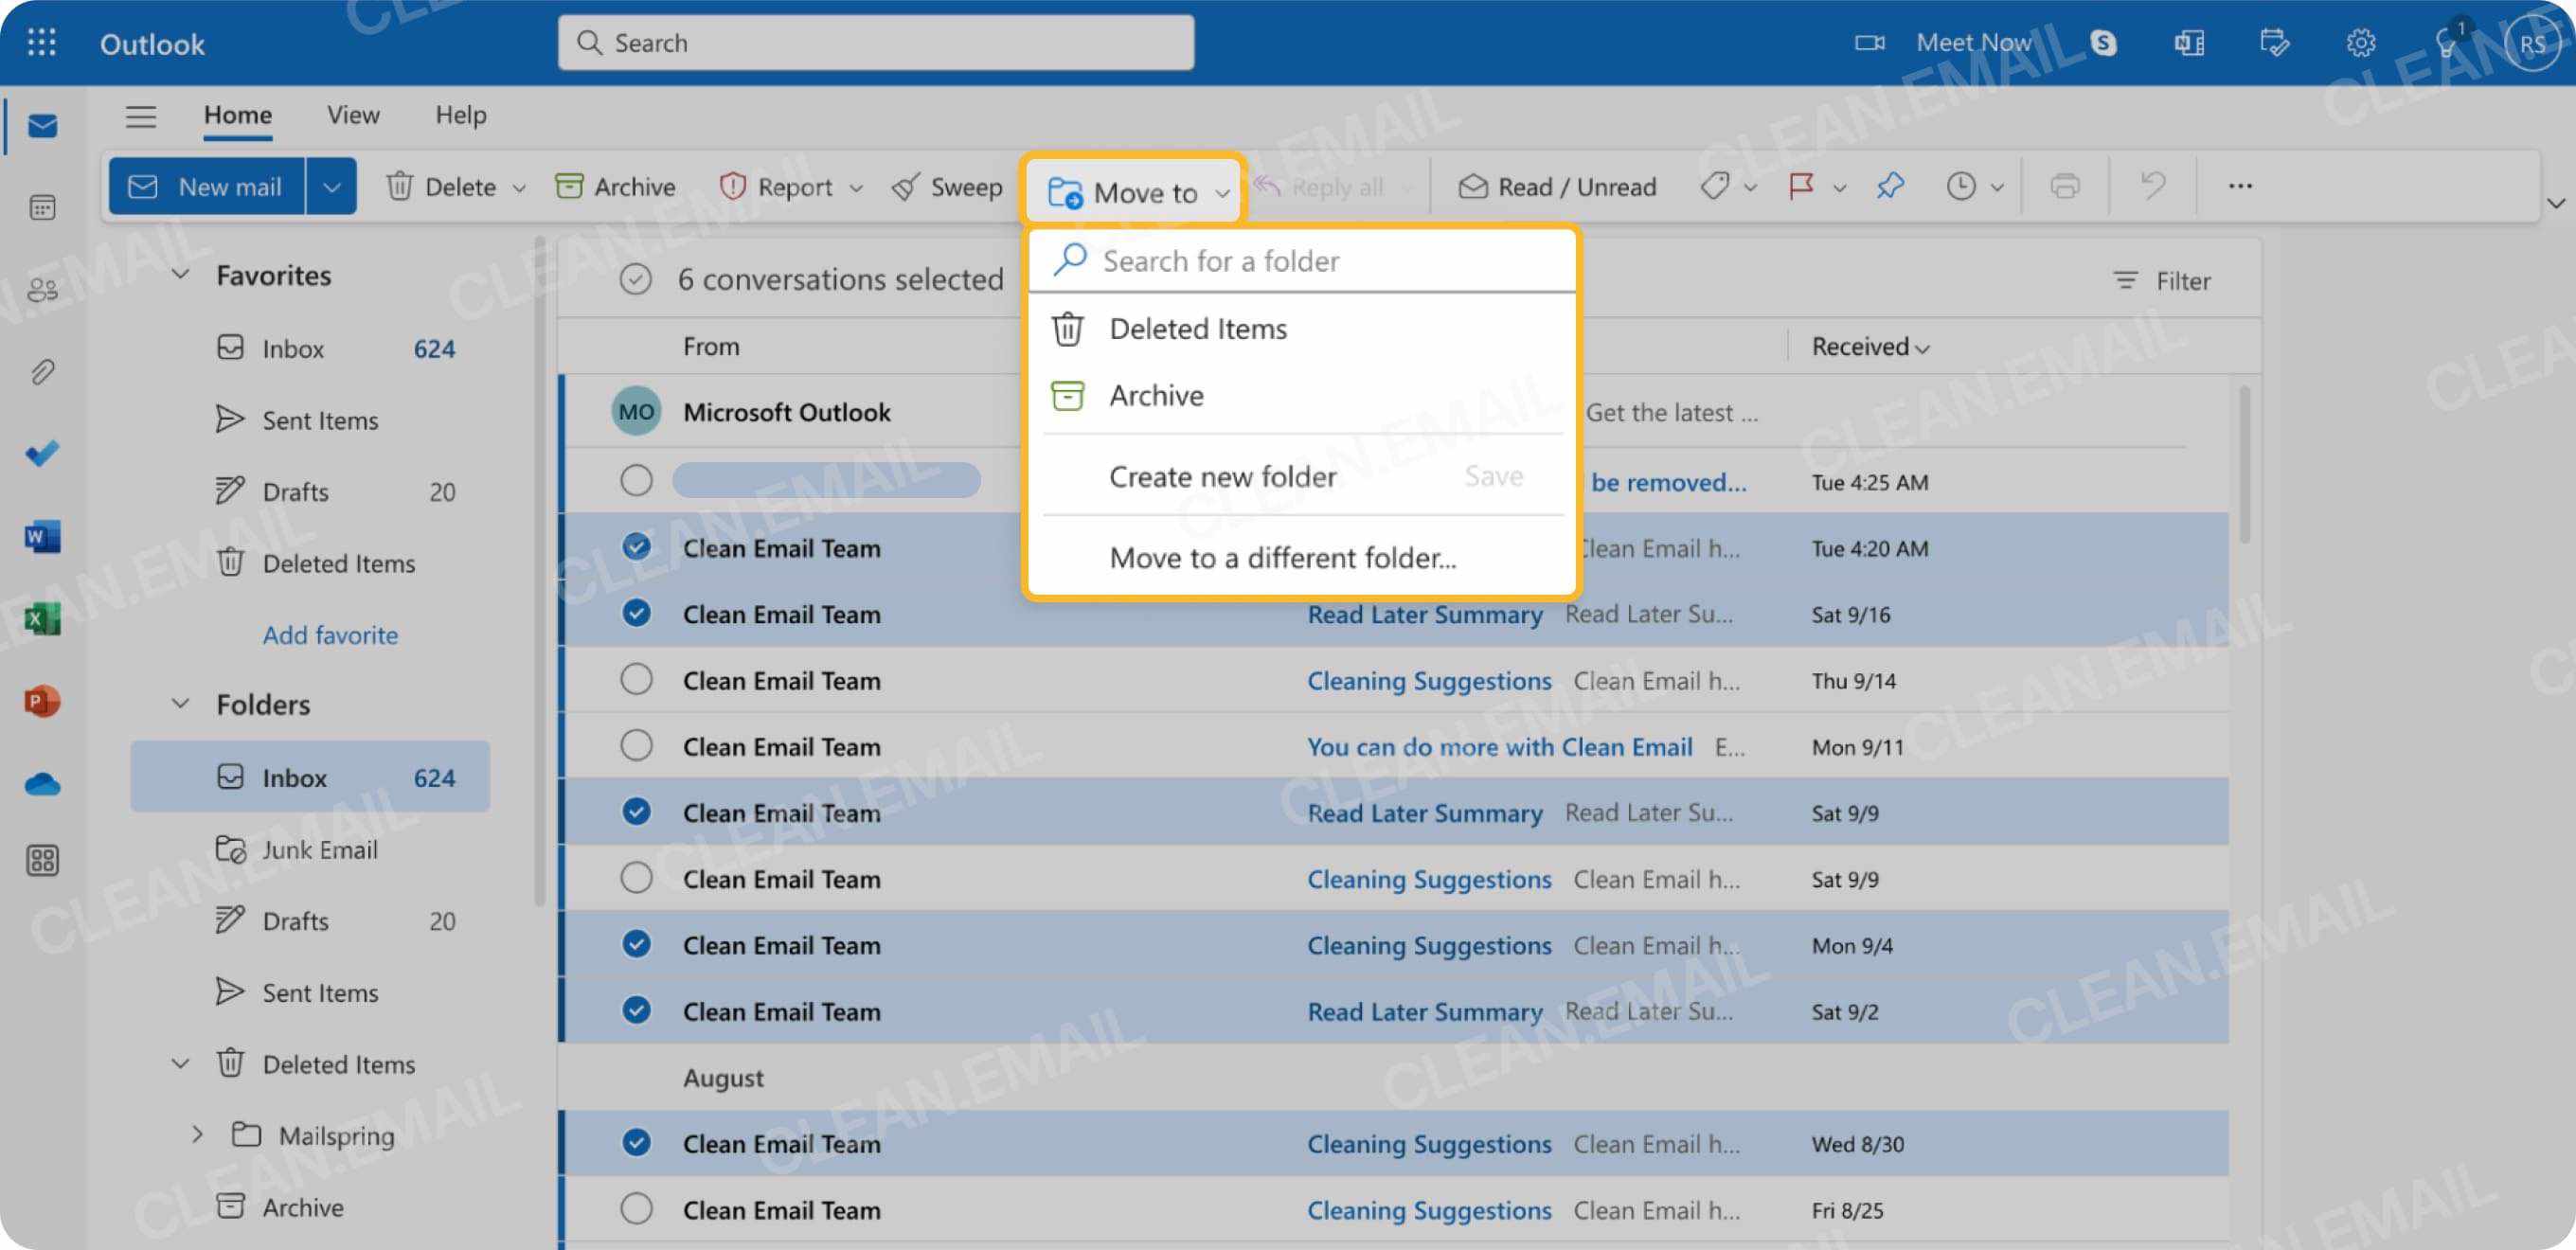Open Outlook Settings gear

2360,42
